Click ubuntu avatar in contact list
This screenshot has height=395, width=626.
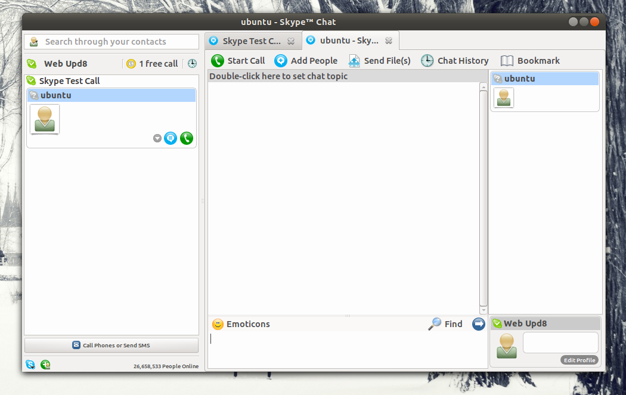click(x=45, y=119)
